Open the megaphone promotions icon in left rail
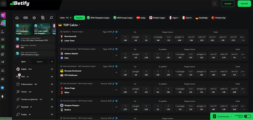 [x=3, y=62]
